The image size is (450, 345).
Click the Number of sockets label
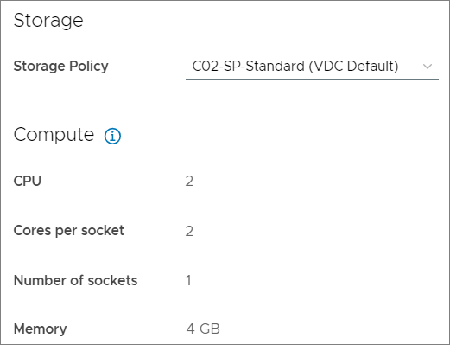(x=76, y=280)
